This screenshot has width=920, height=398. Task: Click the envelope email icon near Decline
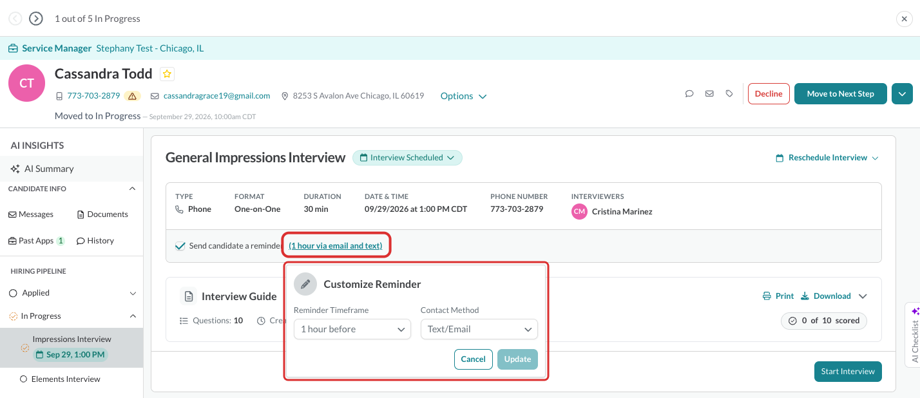[x=709, y=93]
